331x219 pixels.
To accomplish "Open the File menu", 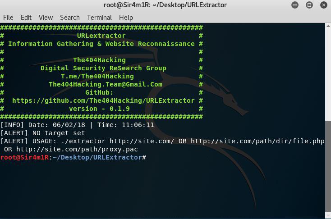I will (8, 18).
